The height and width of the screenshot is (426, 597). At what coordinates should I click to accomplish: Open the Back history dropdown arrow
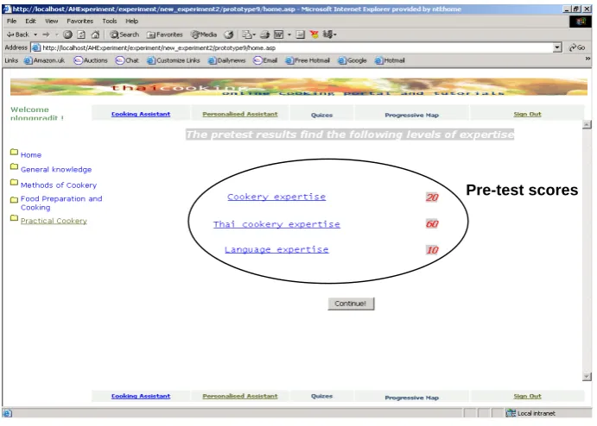[x=35, y=34]
